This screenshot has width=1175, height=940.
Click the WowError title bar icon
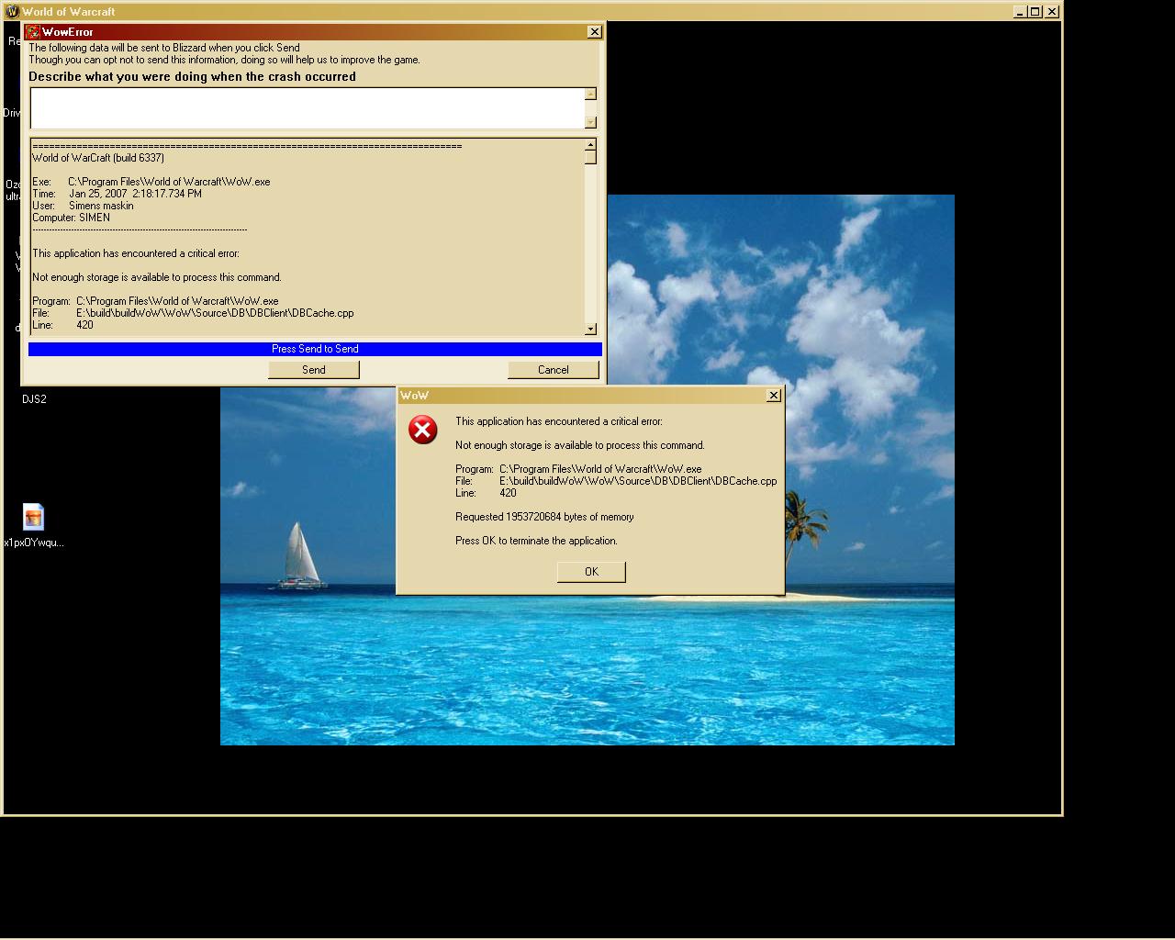(x=33, y=32)
